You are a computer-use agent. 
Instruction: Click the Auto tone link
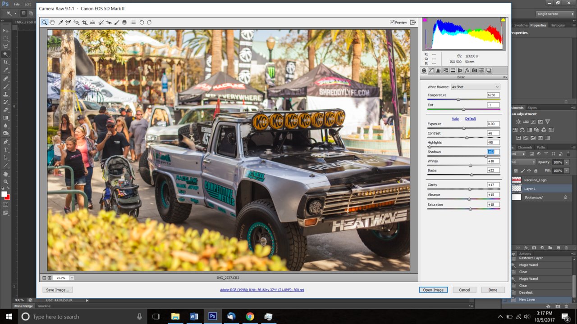pos(455,118)
